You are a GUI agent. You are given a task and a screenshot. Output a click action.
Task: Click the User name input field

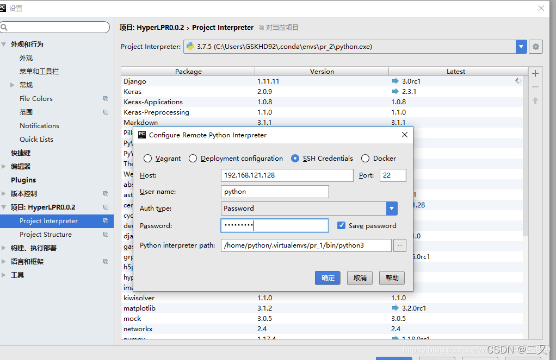(x=275, y=192)
